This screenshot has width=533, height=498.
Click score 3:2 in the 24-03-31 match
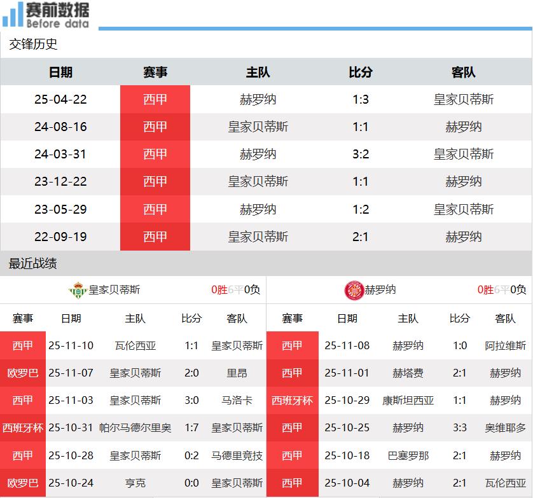click(361, 154)
